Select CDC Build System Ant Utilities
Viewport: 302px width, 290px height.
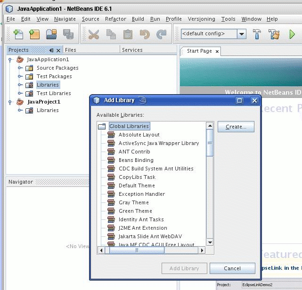(x=156, y=169)
